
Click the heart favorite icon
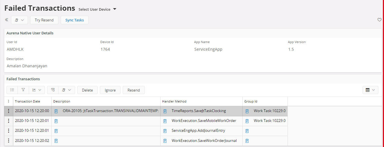379,20
